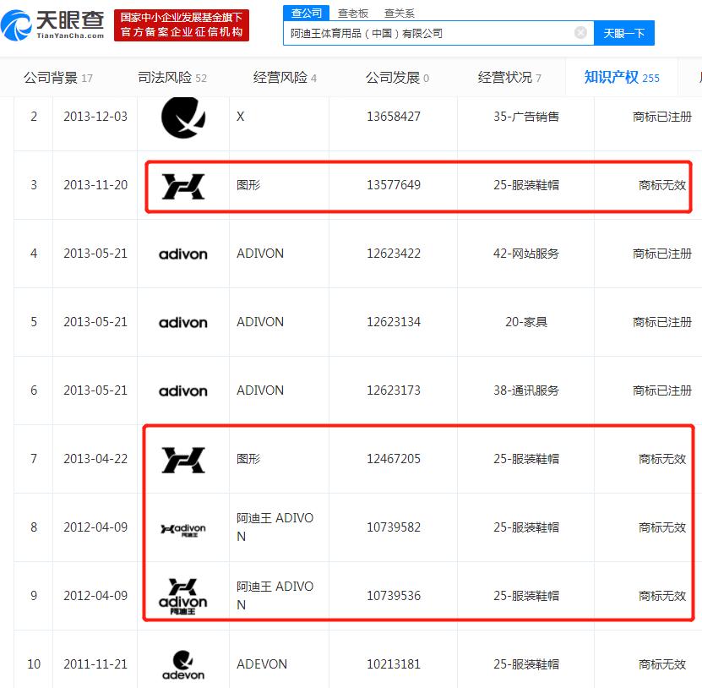Click the adivon logo for trademark 12623422

coord(182,253)
